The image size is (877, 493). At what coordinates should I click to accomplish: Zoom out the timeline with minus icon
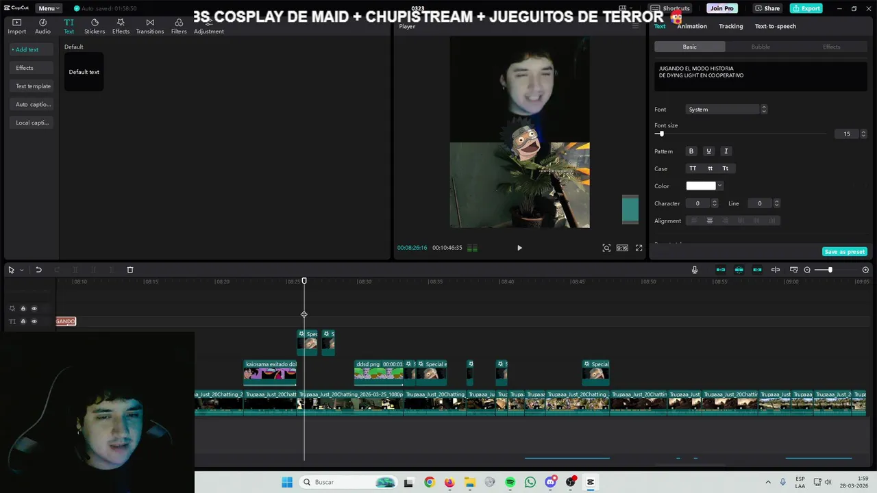[807, 270]
